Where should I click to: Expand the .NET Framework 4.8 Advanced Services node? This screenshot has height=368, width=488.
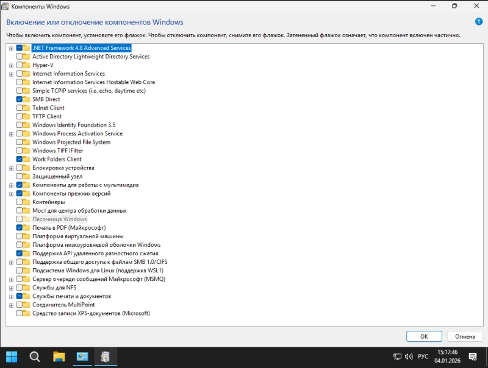[x=11, y=48]
